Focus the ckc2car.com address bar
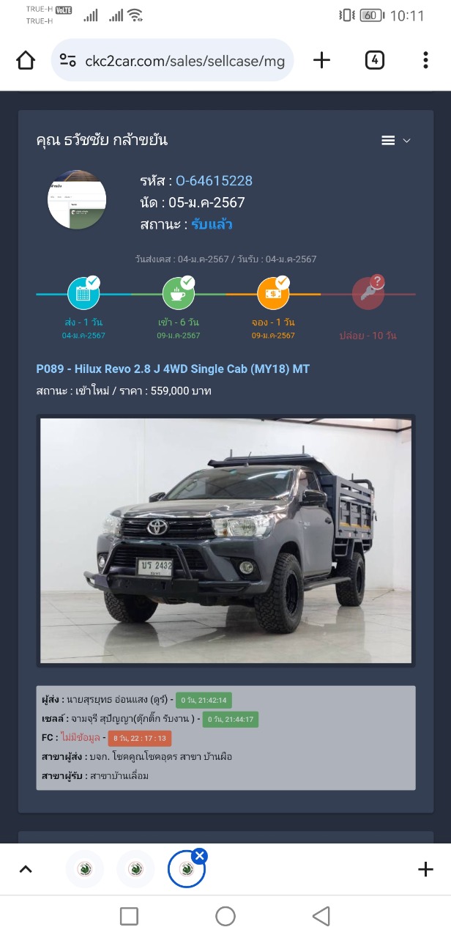 (173, 60)
